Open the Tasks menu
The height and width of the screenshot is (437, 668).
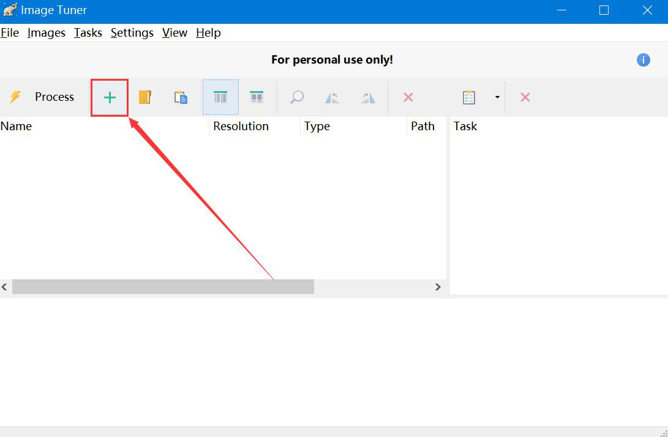tap(88, 33)
